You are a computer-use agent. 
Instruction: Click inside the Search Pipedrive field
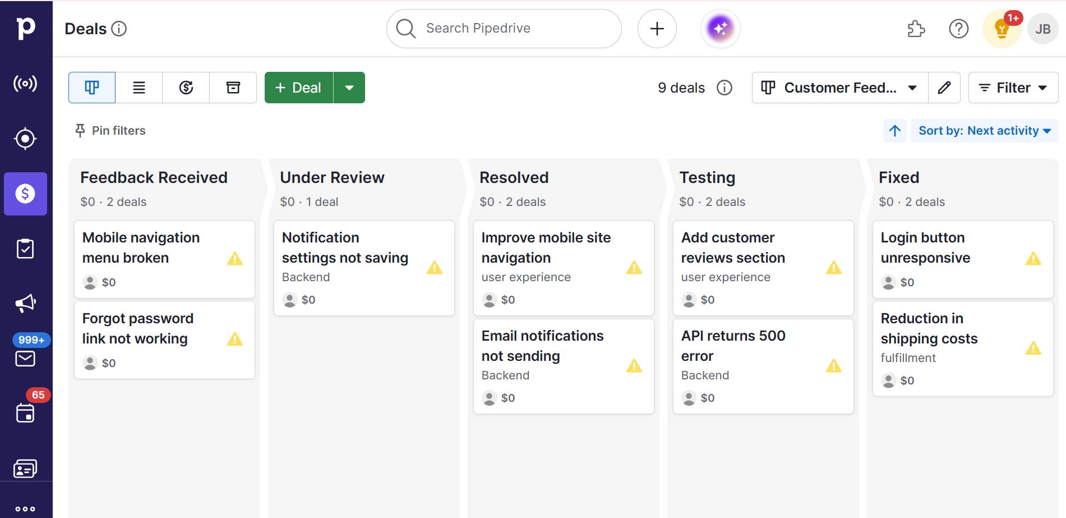[503, 29]
